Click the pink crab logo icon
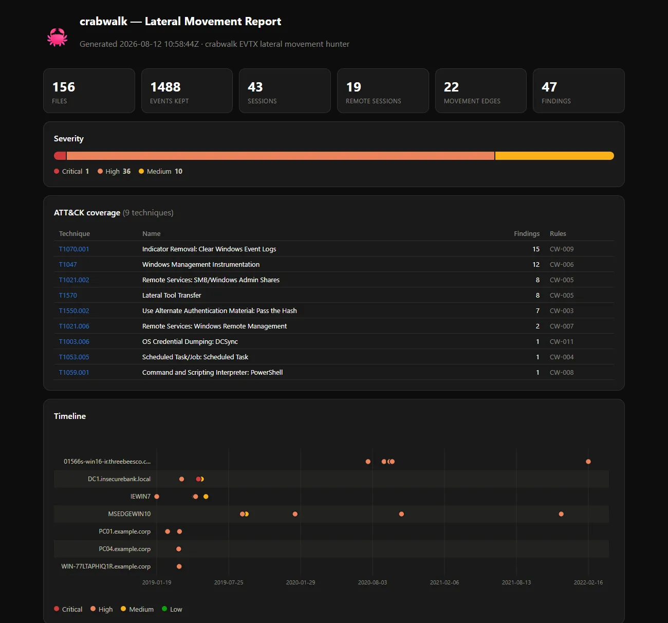The width and height of the screenshot is (668, 623). click(x=58, y=37)
